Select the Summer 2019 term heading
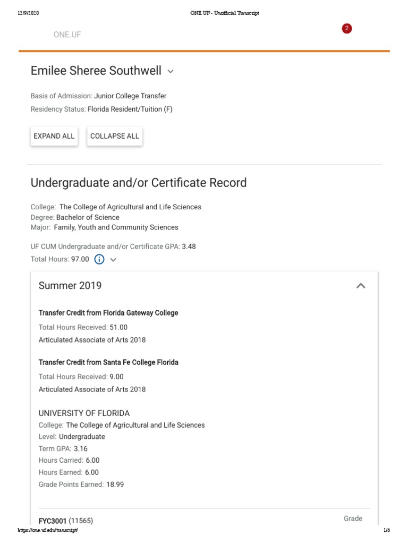408x544 pixels. [x=70, y=286]
